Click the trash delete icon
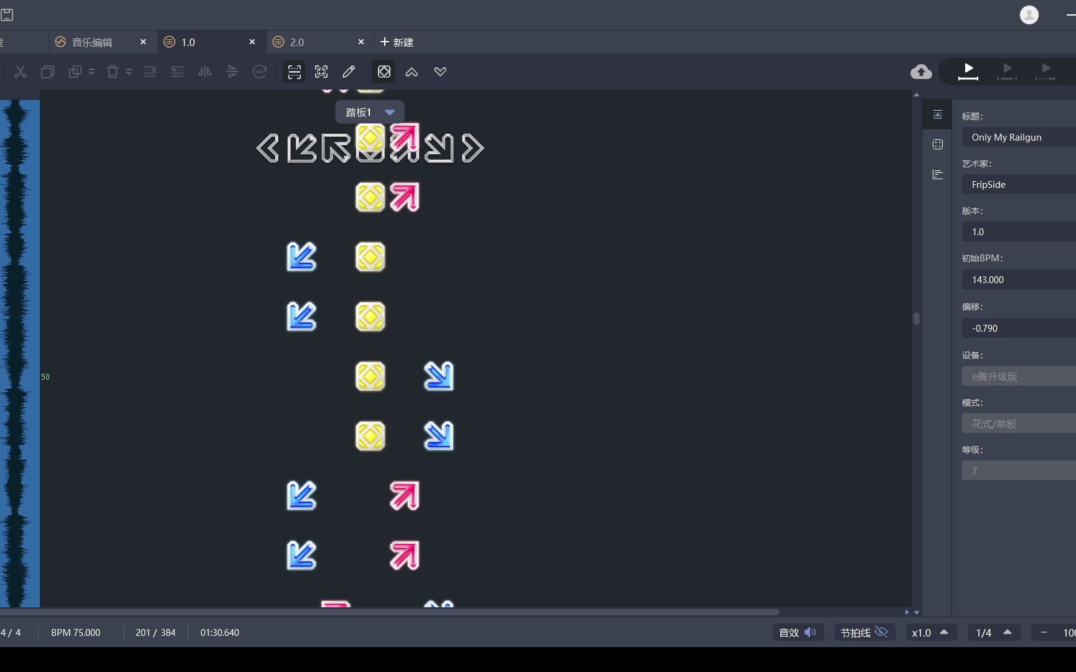 click(113, 72)
